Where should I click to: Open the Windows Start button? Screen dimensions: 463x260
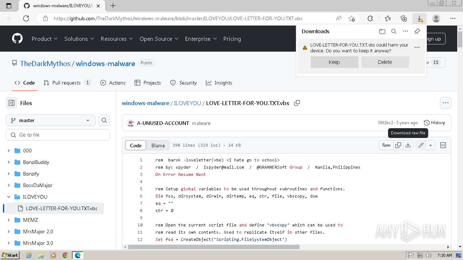click(x=10, y=255)
